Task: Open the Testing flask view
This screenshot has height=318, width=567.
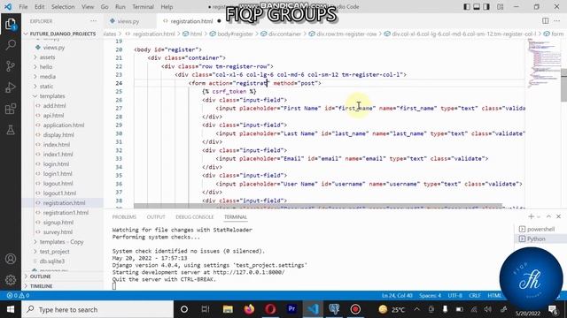Action: [11, 130]
